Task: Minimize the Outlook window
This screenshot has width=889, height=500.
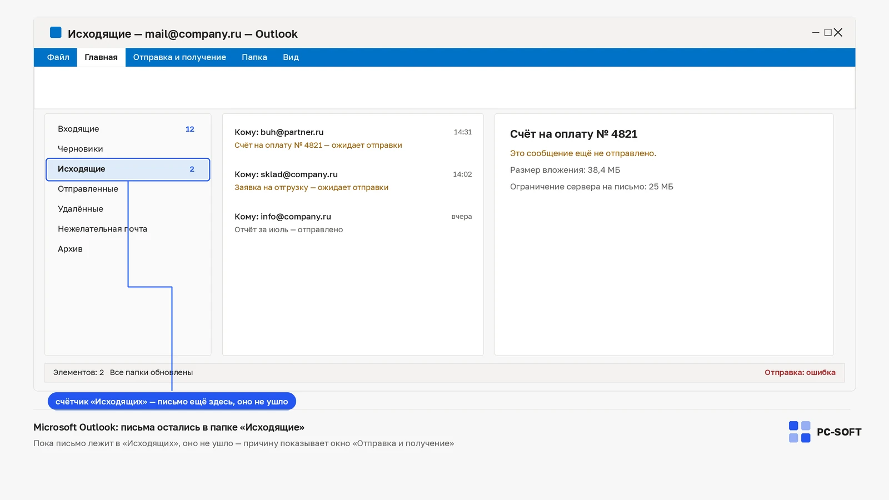Action: [816, 33]
